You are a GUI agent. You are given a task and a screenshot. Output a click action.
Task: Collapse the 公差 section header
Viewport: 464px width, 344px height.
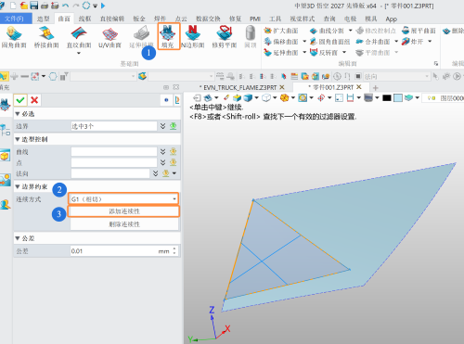(x=18, y=238)
